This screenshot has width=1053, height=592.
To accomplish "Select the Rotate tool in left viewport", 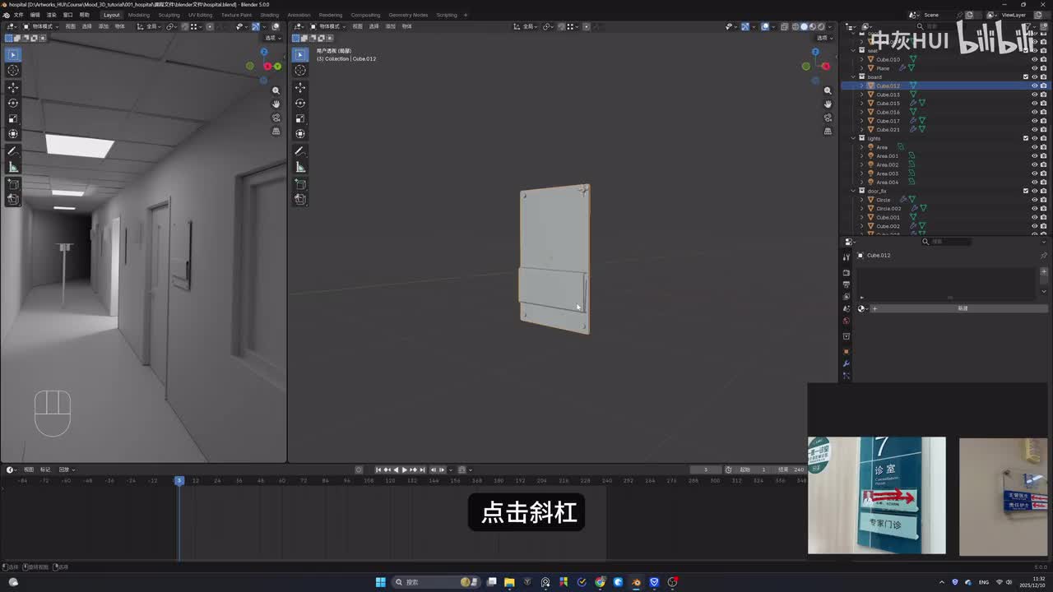I will (x=13, y=103).
